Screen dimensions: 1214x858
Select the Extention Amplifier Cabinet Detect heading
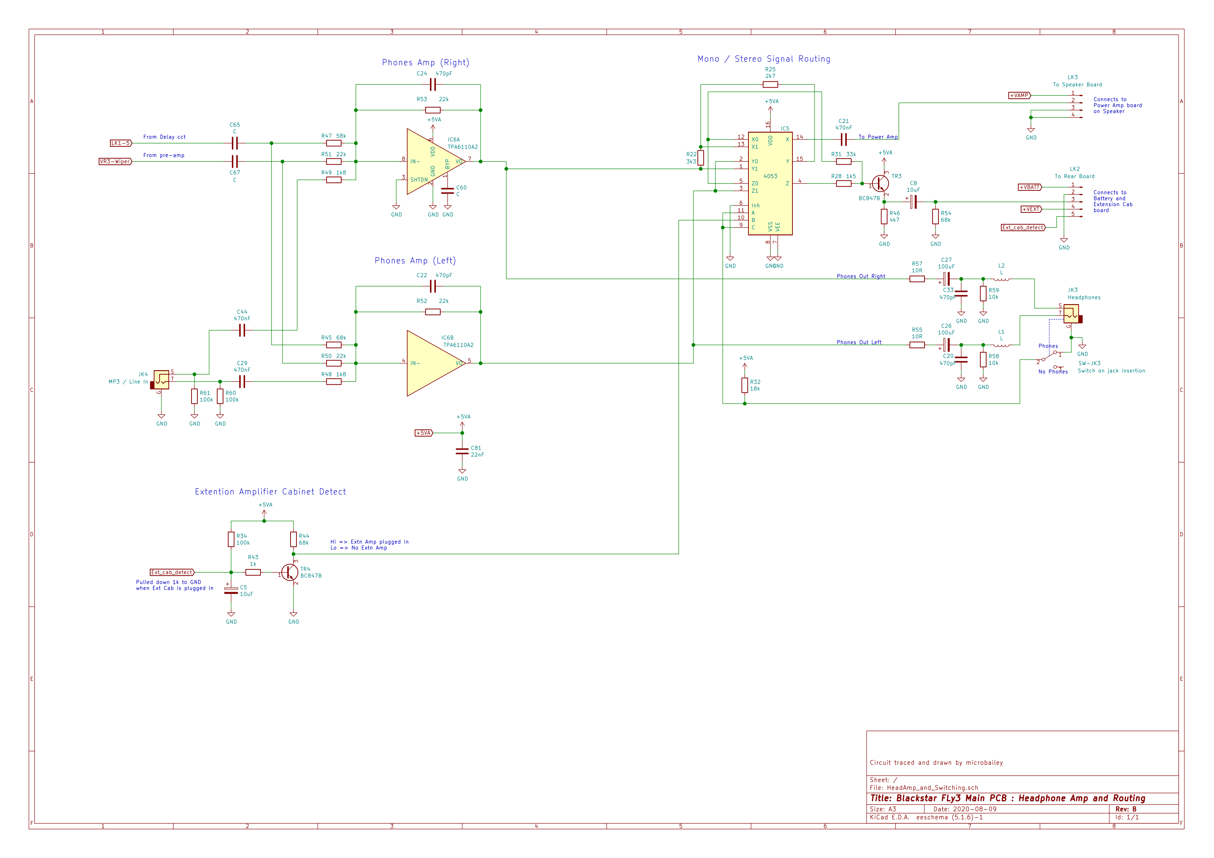(270, 492)
